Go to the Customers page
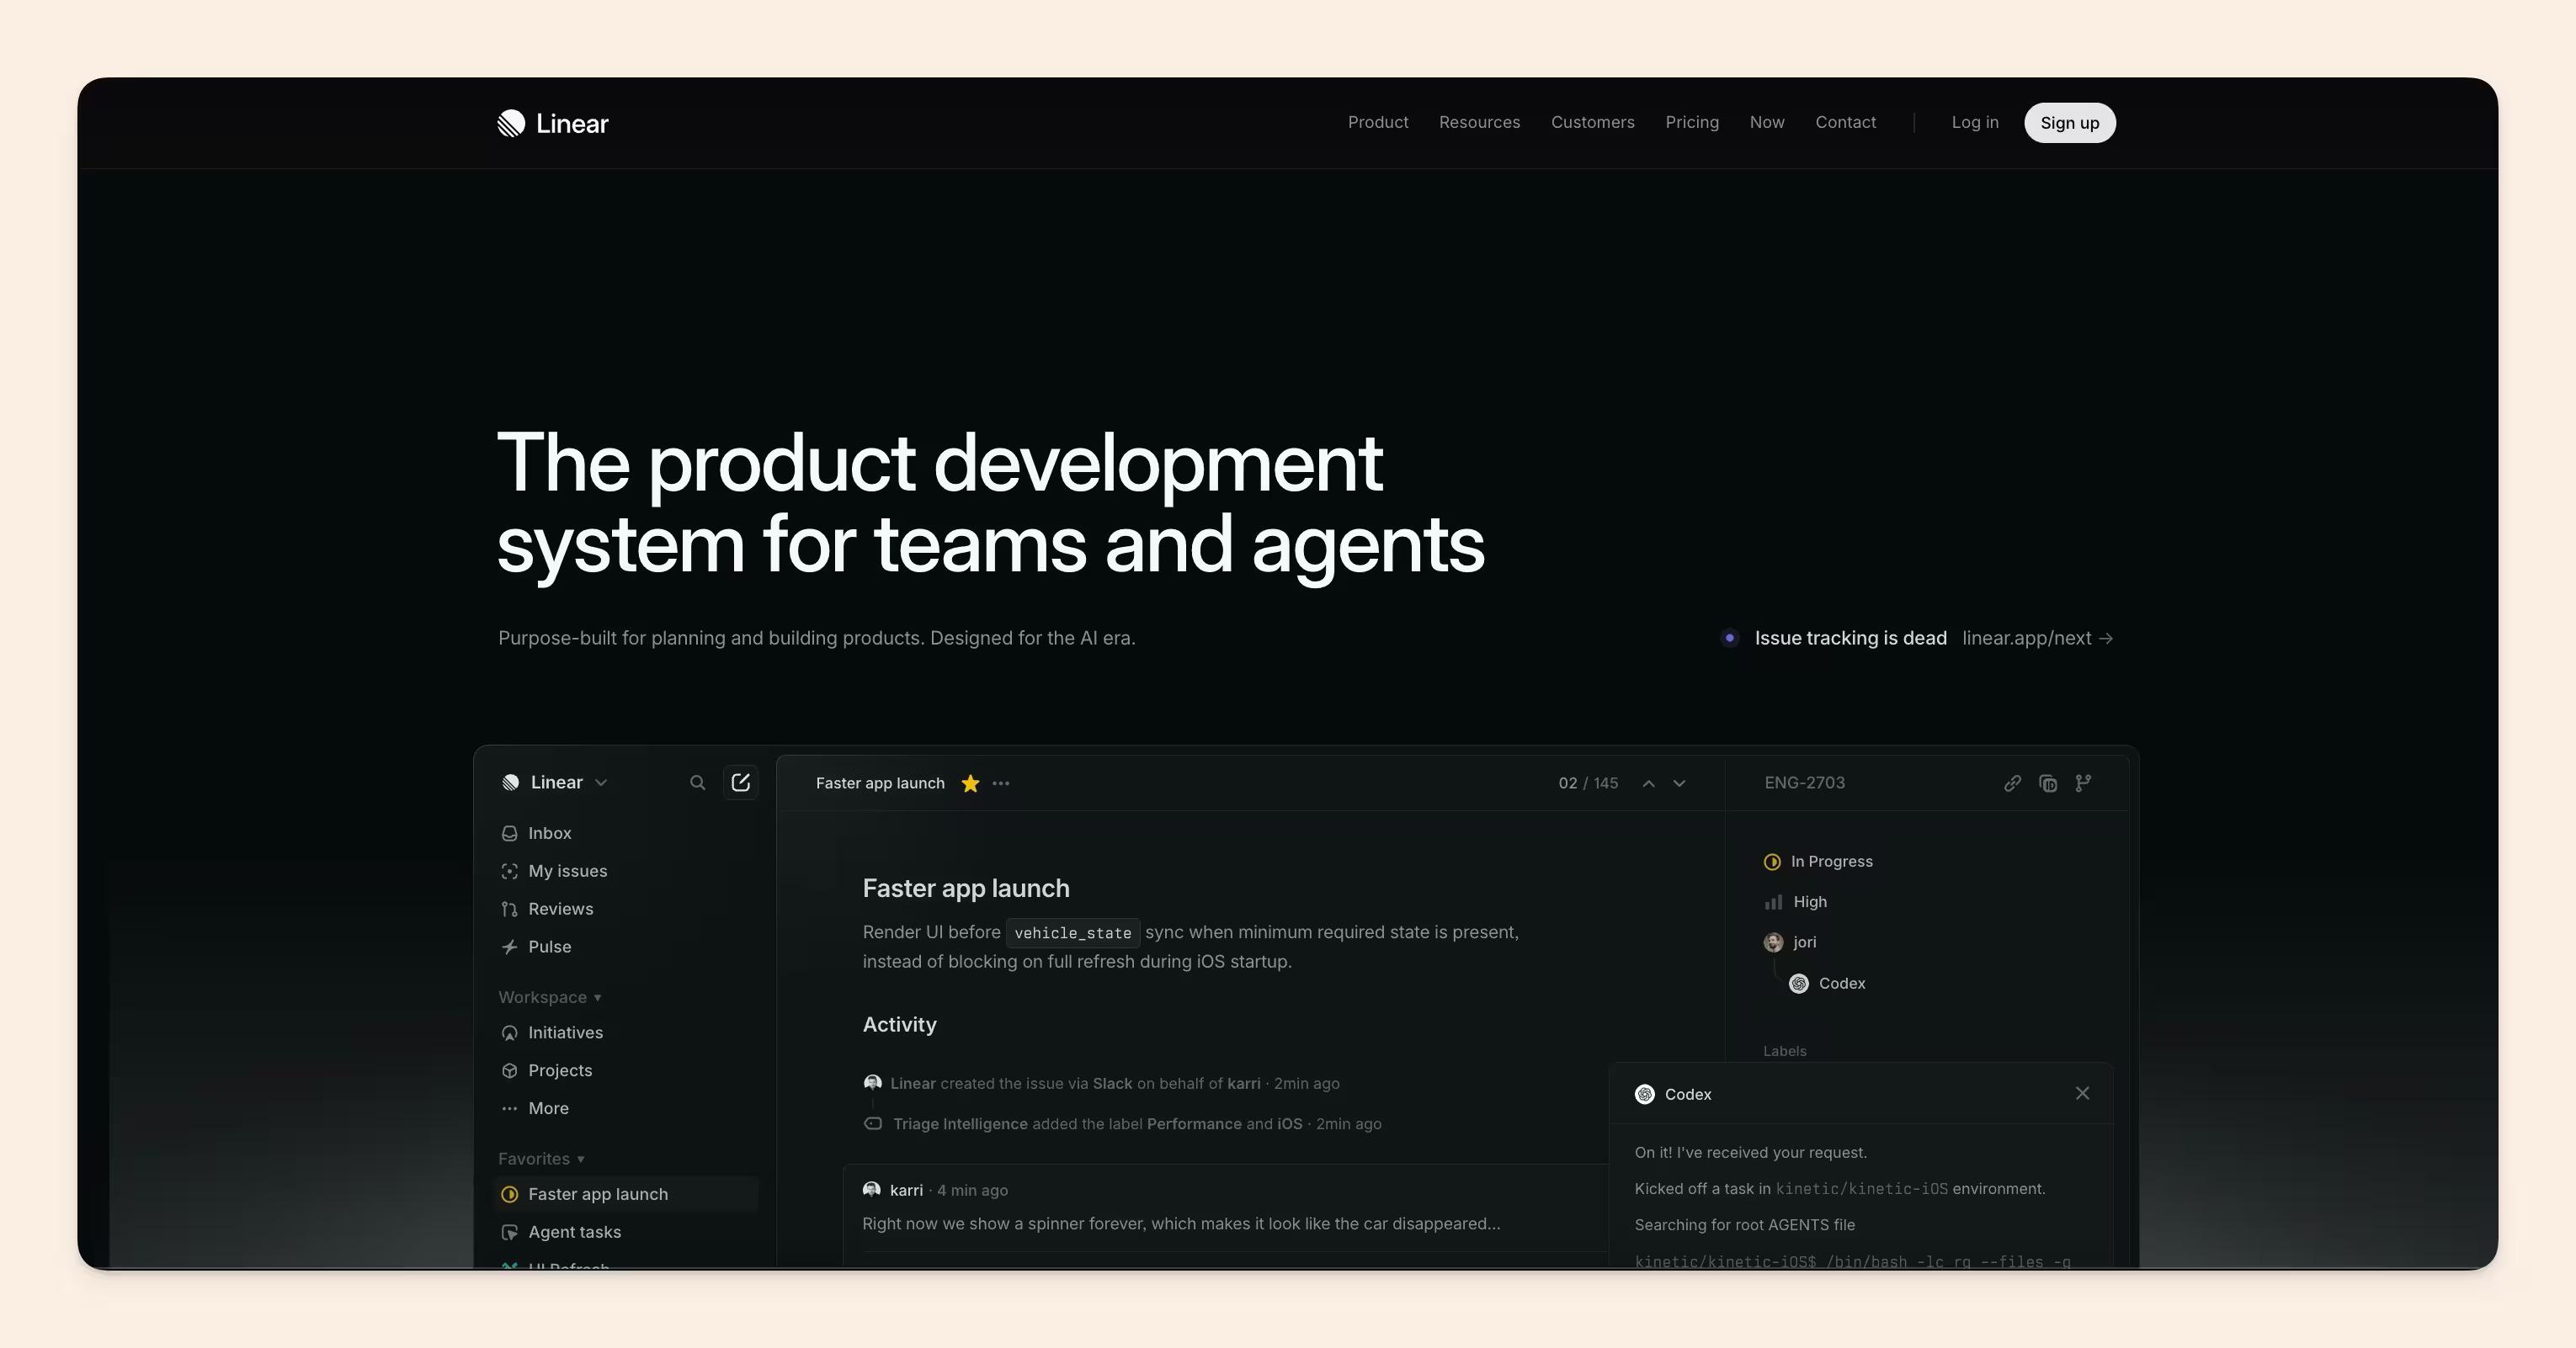 [1592, 122]
